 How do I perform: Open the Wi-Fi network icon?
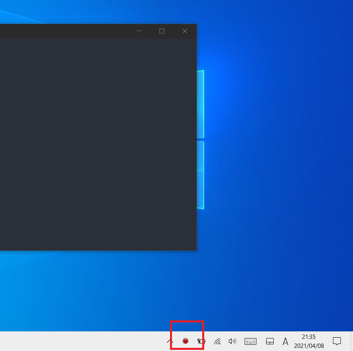218,341
